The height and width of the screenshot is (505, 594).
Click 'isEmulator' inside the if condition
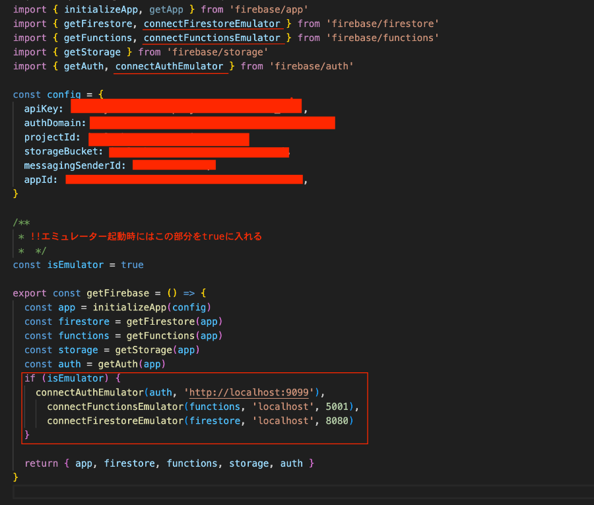[75, 378]
